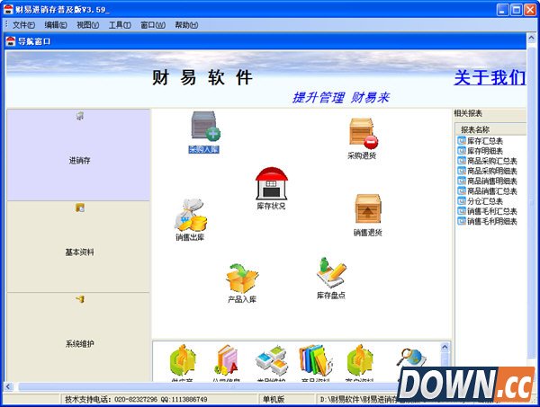The width and height of the screenshot is (540, 407).
Task: Click the magnifier and globe icon
Action: [x=411, y=358]
